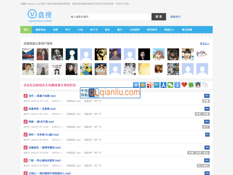This screenshot has width=233, height=175.
Task: Click the green WeChat share icon
Action: (x=170, y=85)
